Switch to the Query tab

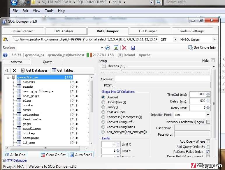point(47,62)
